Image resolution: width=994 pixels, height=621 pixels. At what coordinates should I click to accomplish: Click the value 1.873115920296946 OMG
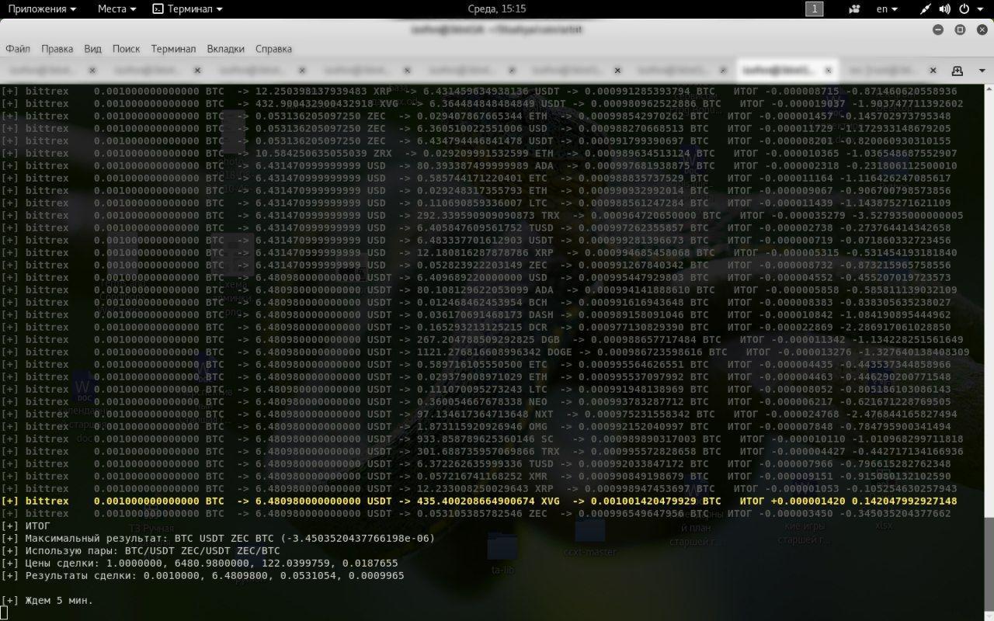(x=482, y=426)
